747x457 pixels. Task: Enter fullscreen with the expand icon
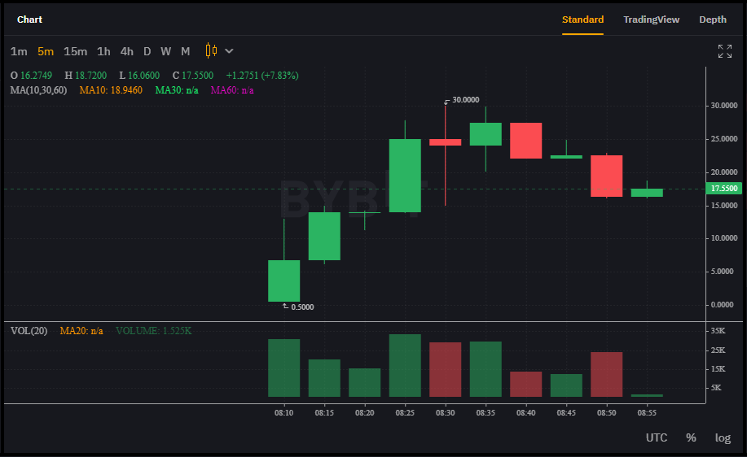click(724, 51)
